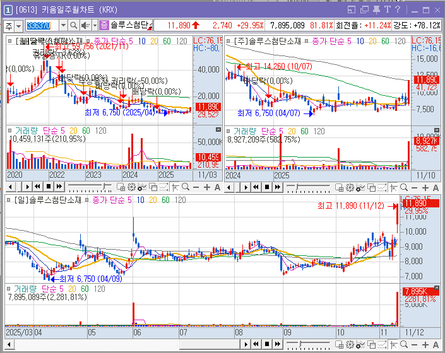
Task: Expand the stock code history dropdown
Action: 64,26
